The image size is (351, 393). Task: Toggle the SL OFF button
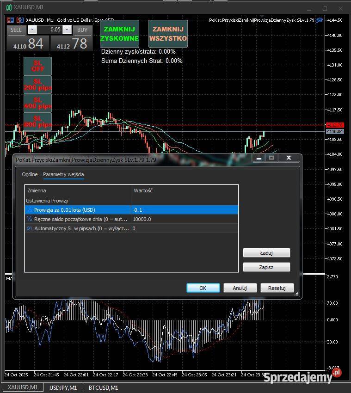tap(37, 66)
